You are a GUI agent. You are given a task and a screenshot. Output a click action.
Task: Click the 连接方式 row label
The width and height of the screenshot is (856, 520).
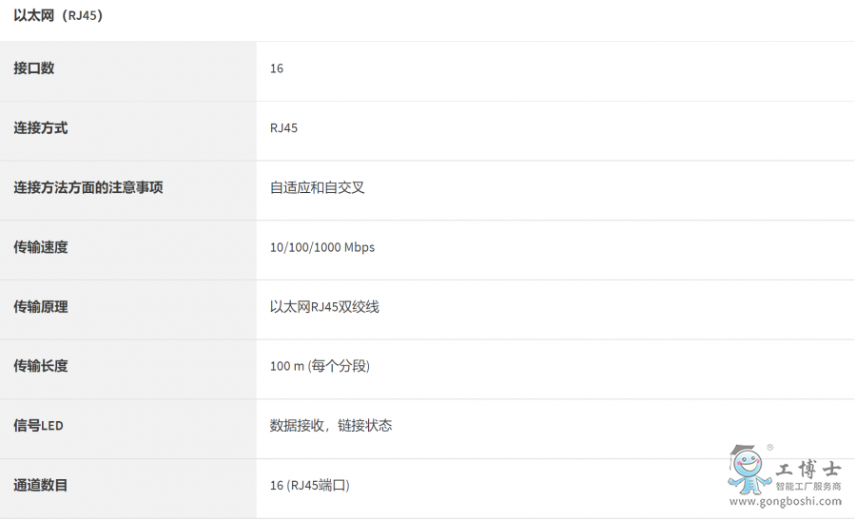(x=40, y=128)
